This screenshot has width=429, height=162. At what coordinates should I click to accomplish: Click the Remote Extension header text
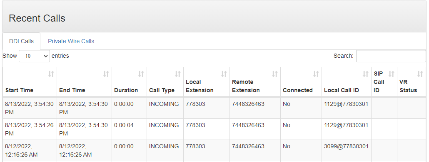246,86
